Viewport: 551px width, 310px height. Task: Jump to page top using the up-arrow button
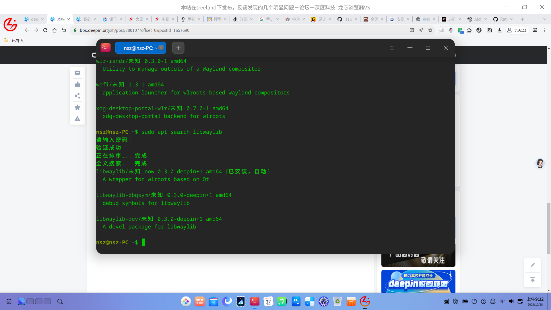tap(533, 280)
